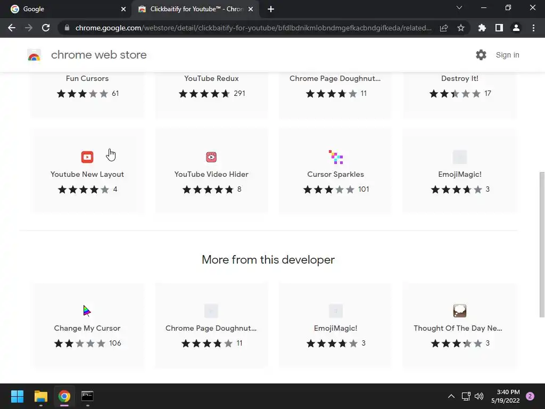545x409 pixels.
Task: Open File Explorer from the taskbar
Action: click(x=41, y=396)
